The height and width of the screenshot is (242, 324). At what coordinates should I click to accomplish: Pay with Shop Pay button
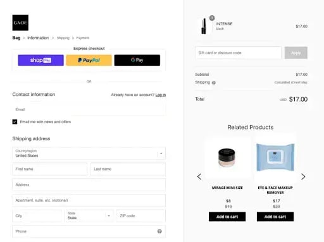(40, 60)
